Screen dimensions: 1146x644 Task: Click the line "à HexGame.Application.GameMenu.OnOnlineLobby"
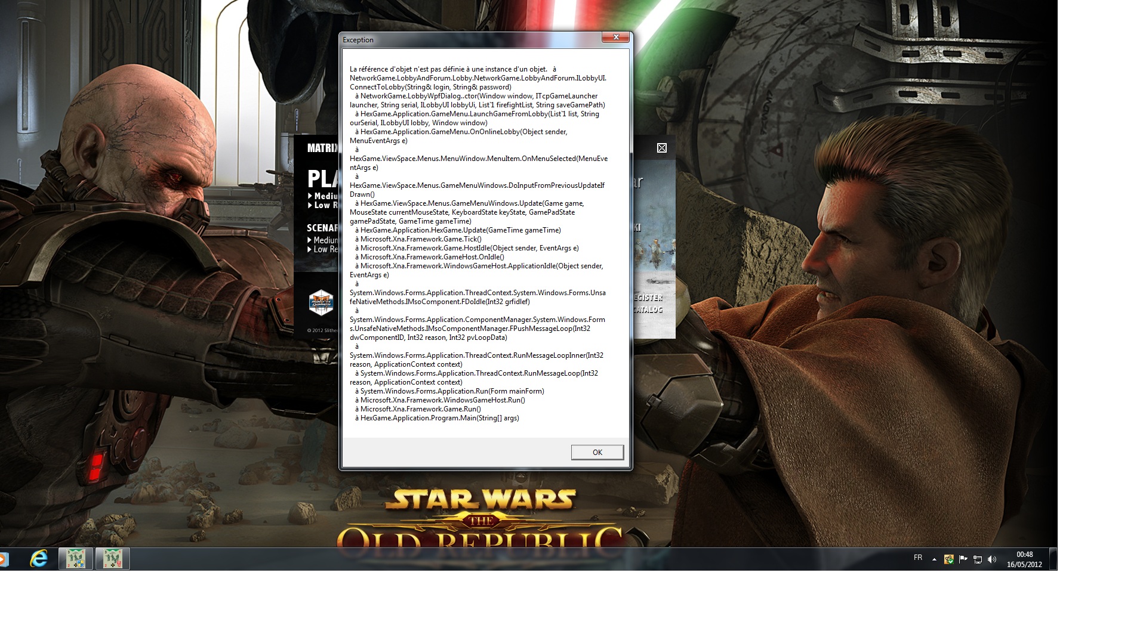coord(461,132)
